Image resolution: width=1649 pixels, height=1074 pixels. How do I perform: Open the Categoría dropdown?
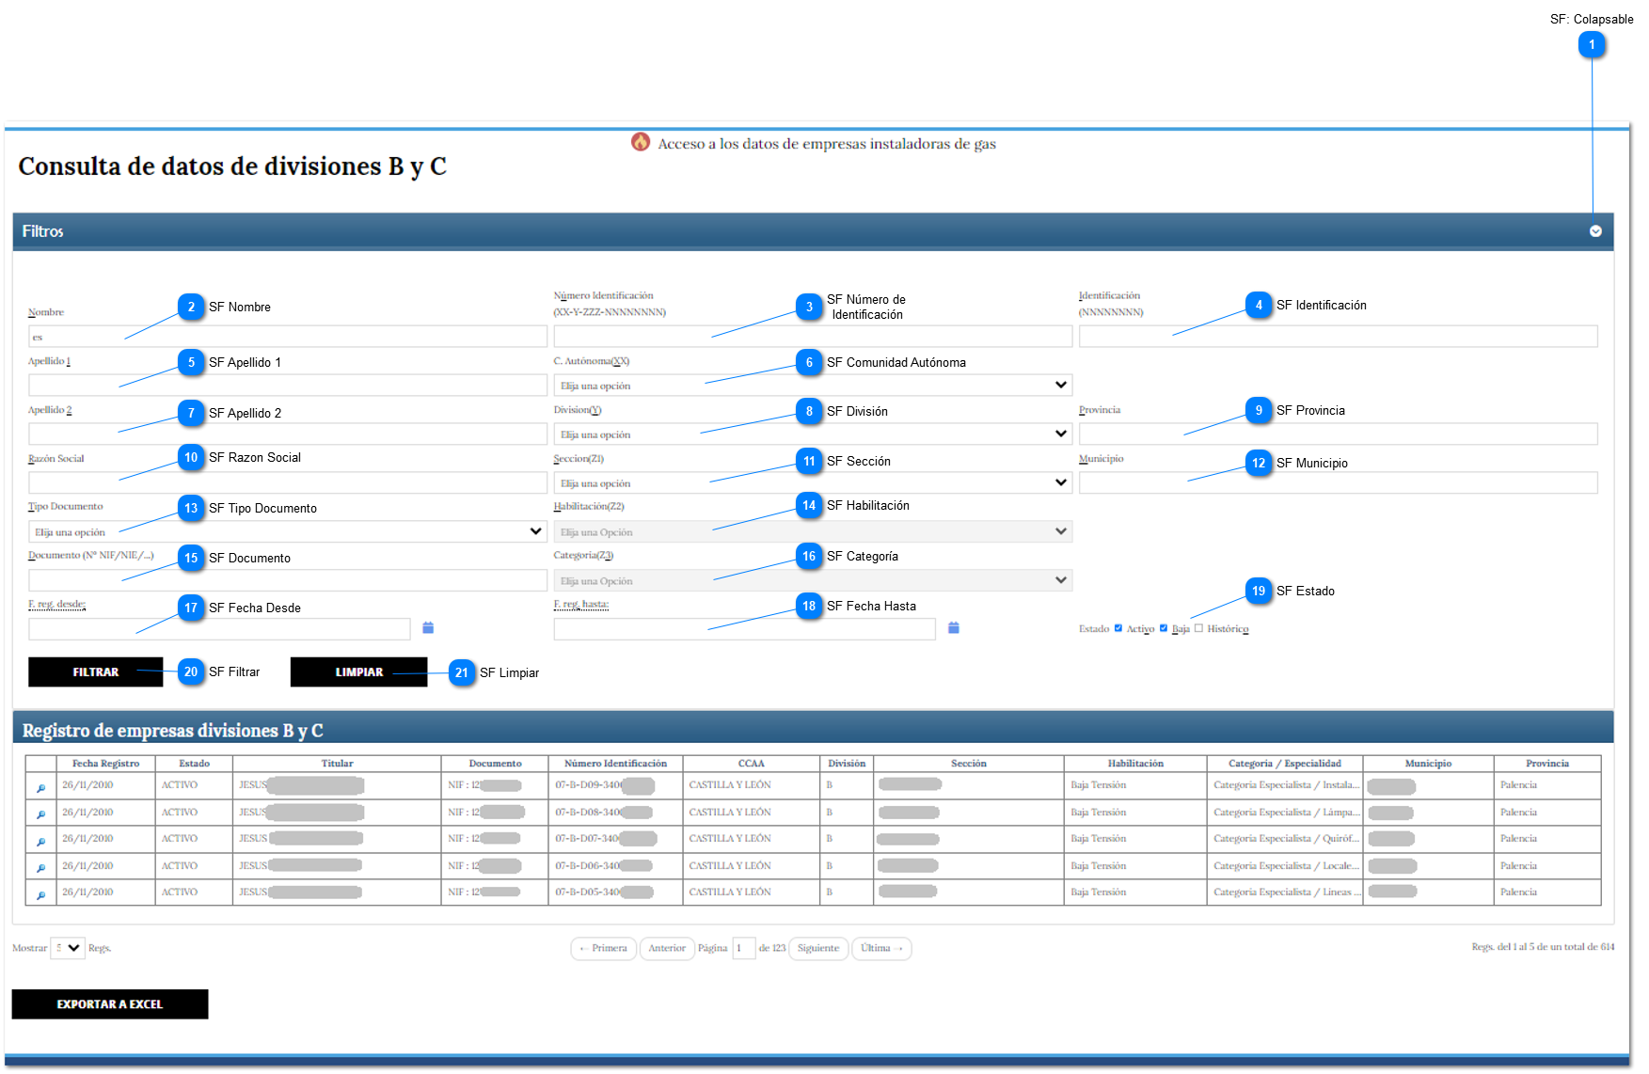(x=813, y=581)
